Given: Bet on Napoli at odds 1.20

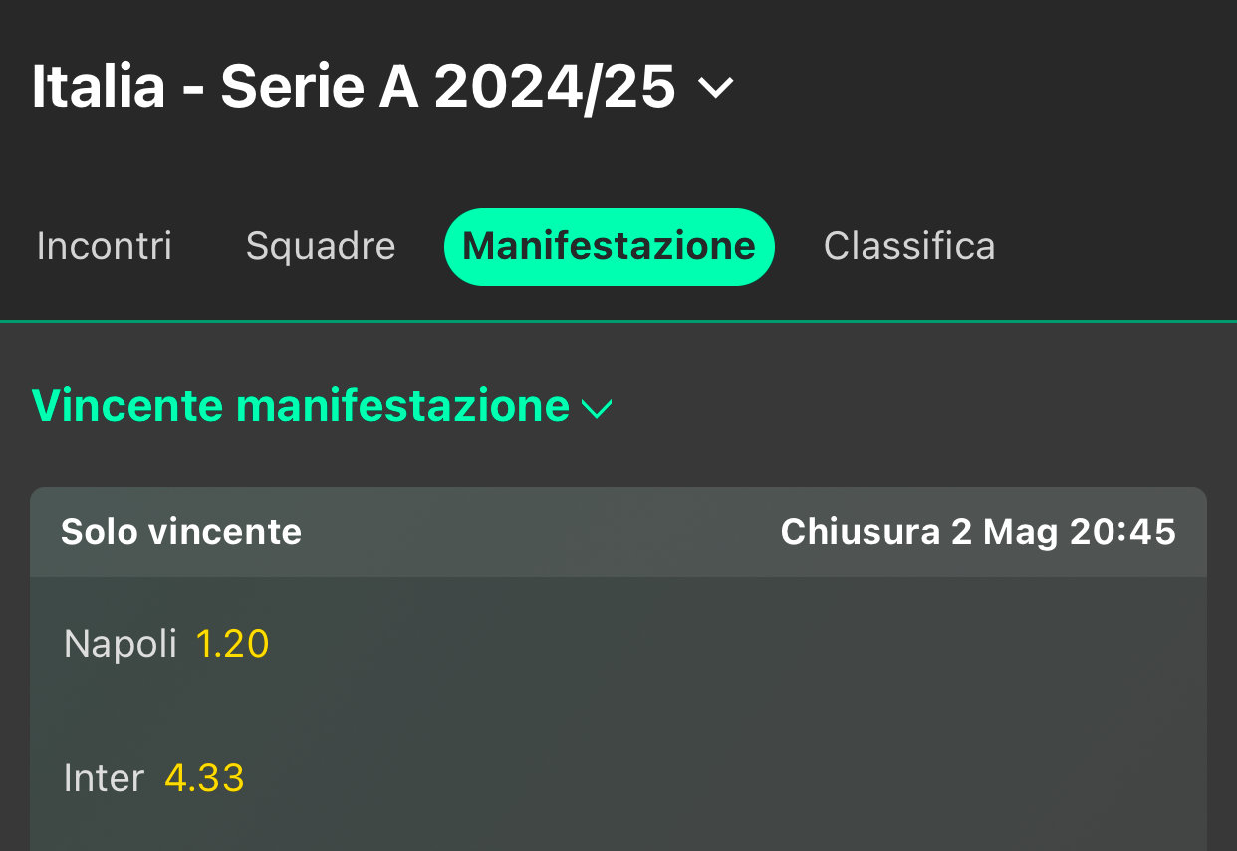Looking at the screenshot, I should (x=232, y=645).
